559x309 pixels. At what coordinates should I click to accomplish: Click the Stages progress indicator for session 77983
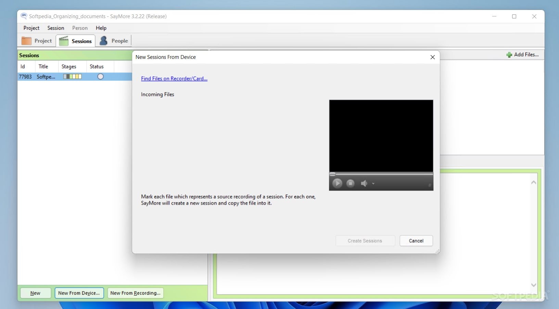point(72,77)
